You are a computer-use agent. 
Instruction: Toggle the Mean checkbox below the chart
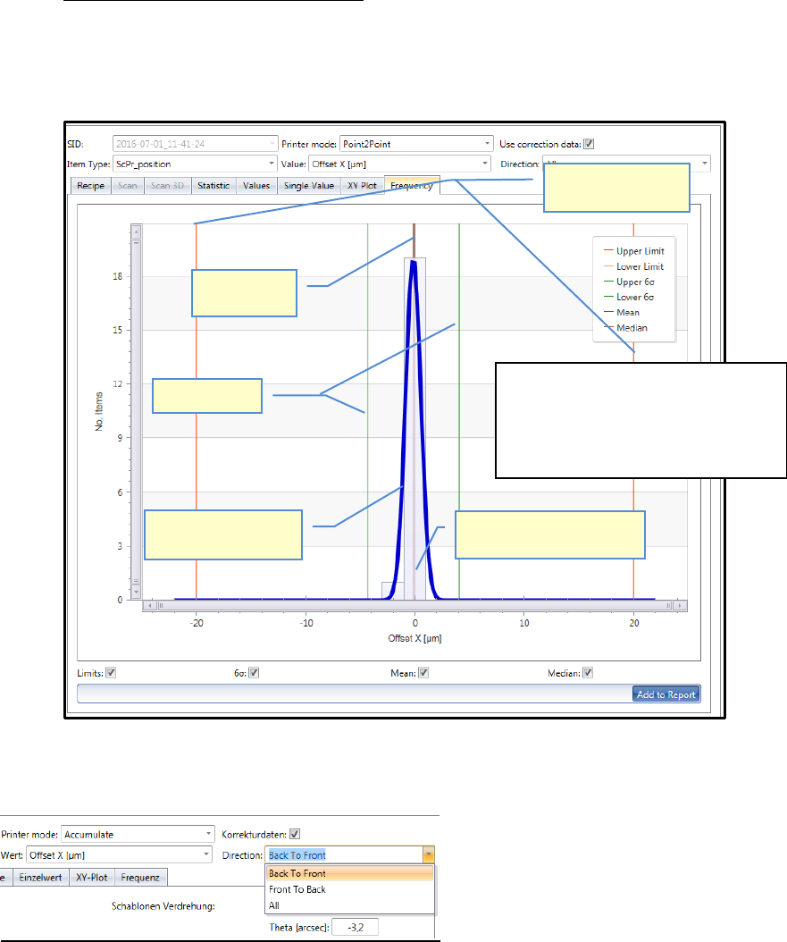(x=423, y=673)
